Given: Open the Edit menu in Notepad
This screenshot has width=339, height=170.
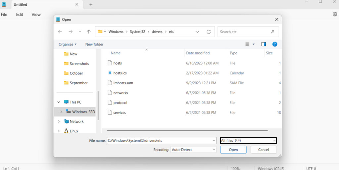Looking at the screenshot, I should point(20,14).
